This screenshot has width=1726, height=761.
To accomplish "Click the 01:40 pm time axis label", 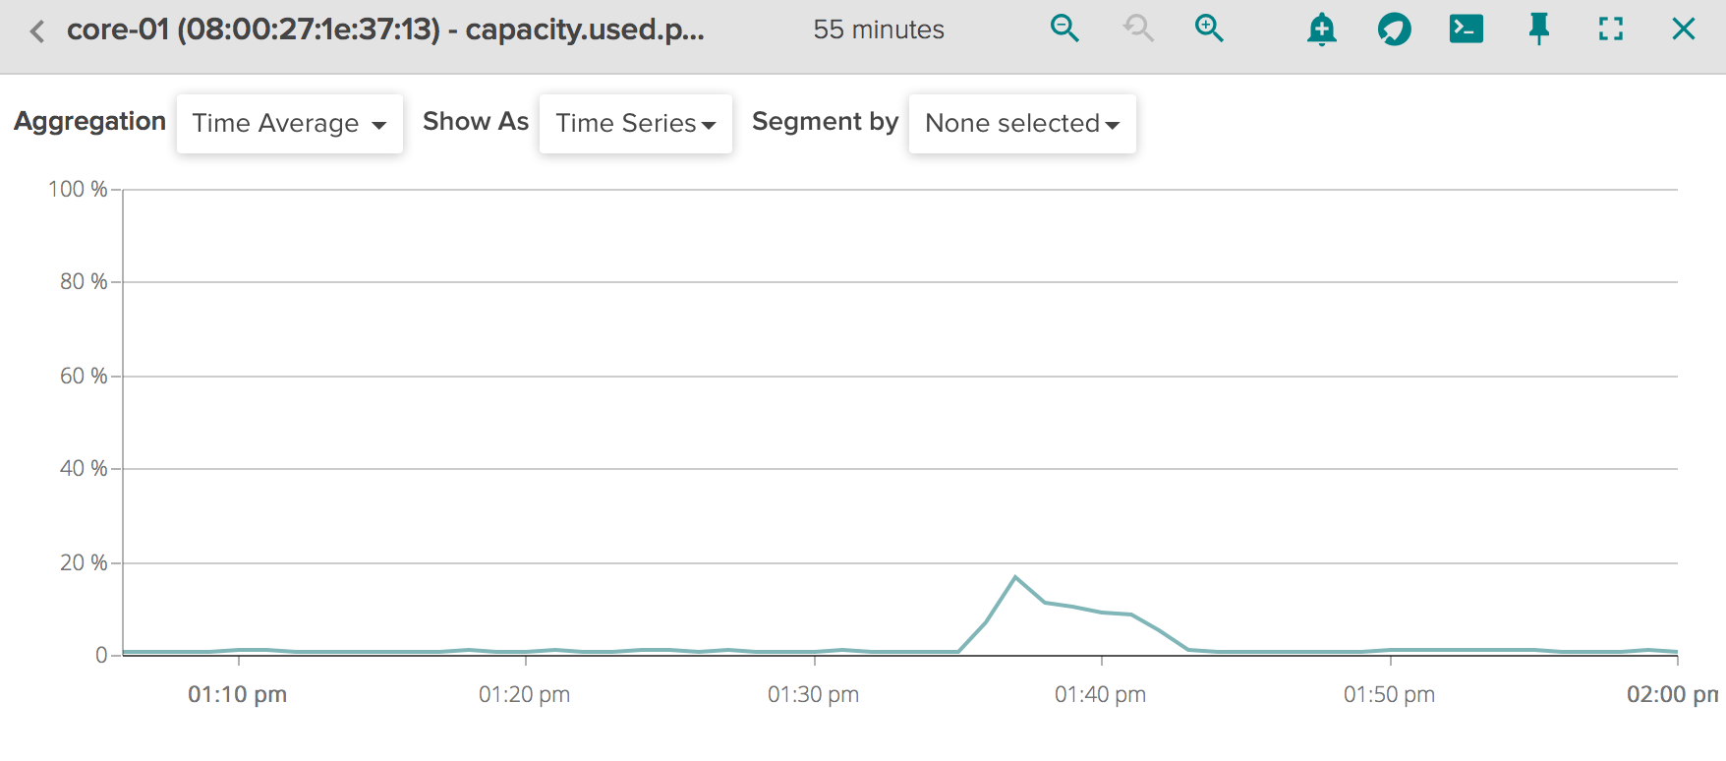I will (x=1100, y=695).
